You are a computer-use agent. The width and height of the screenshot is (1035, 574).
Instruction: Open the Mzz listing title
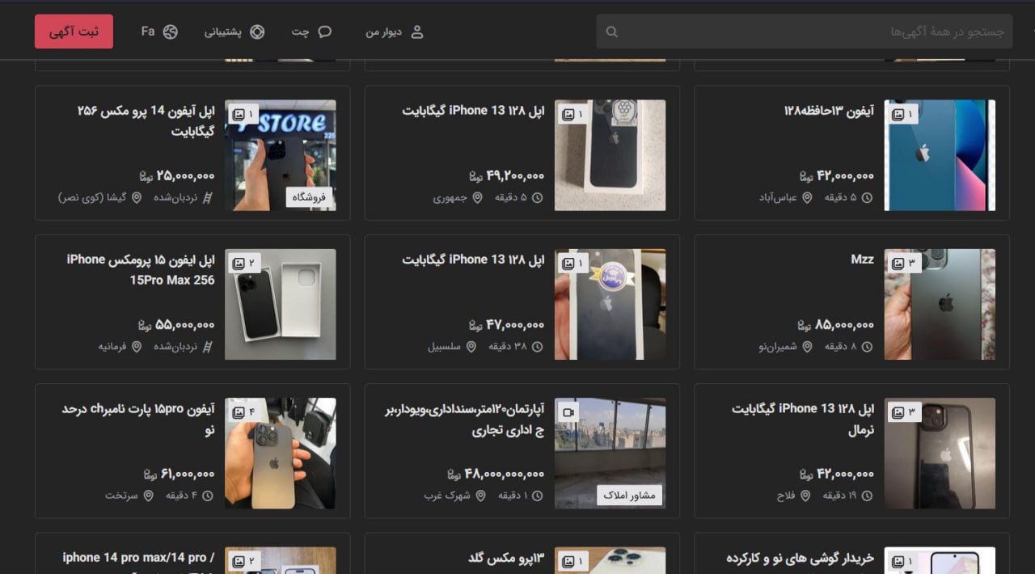point(862,260)
